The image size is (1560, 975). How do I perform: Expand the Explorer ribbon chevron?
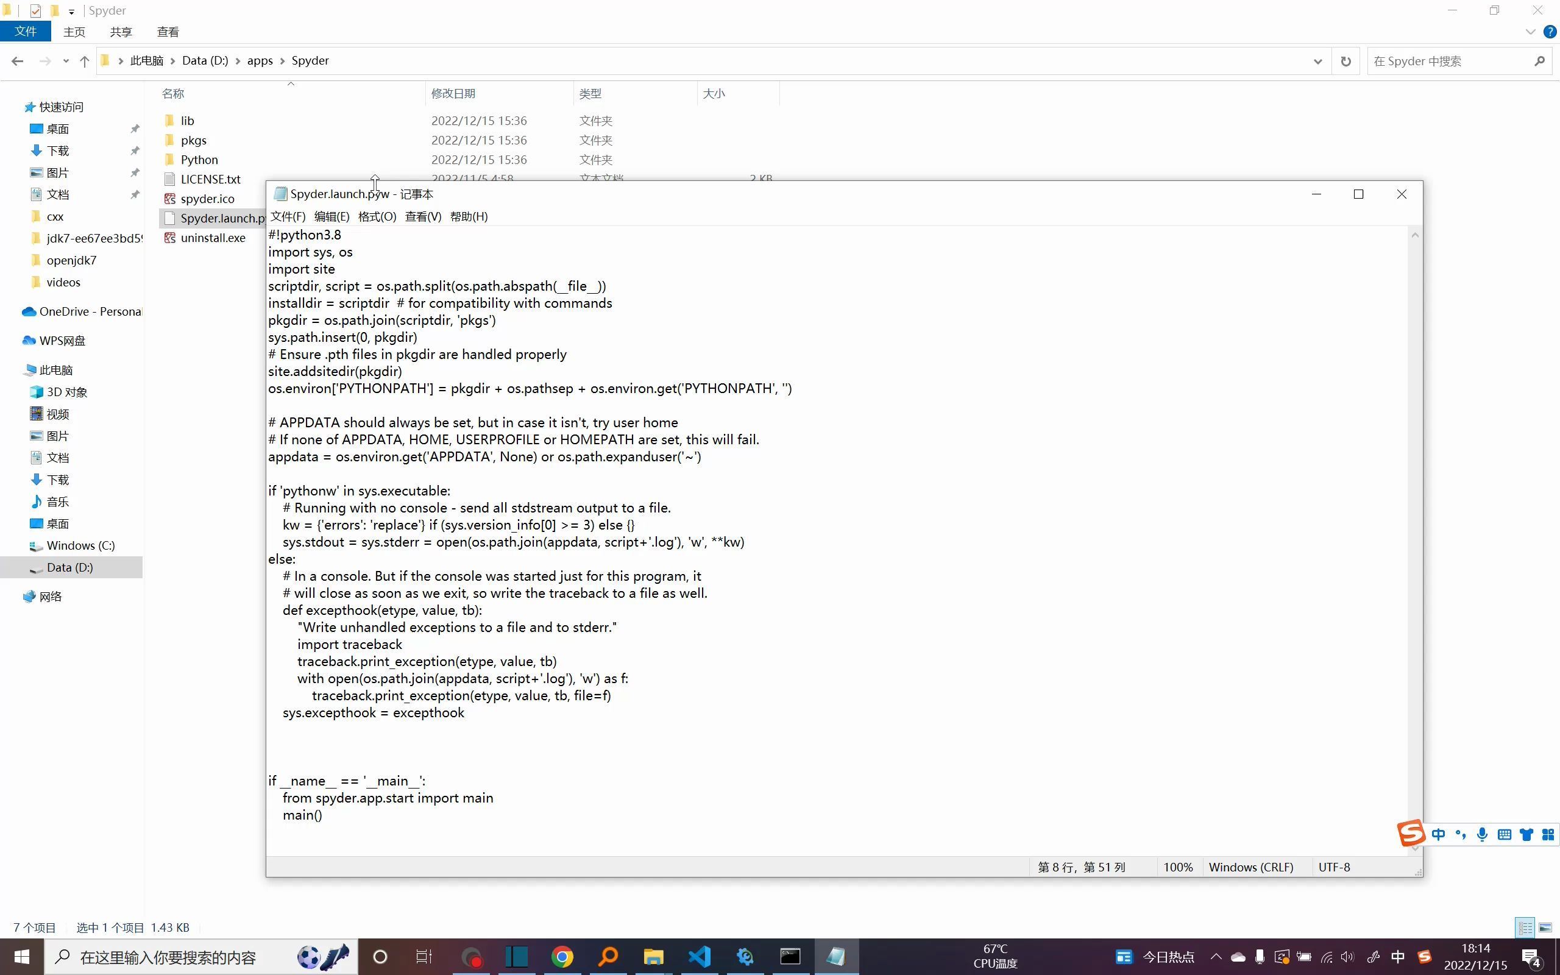[x=1530, y=32]
